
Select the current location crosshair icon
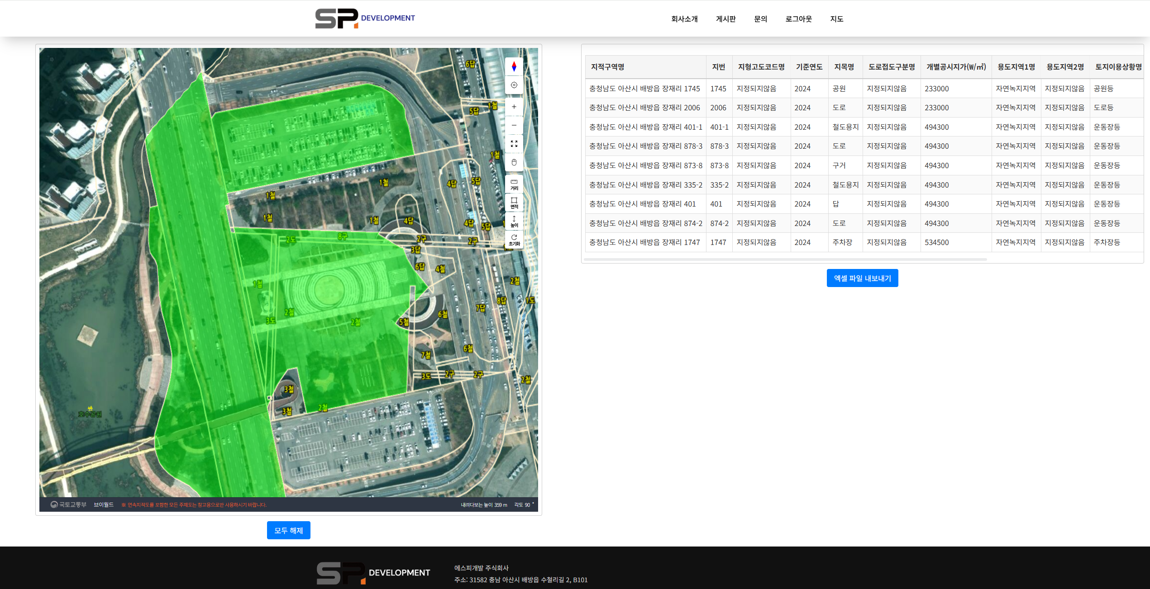pos(514,85)
